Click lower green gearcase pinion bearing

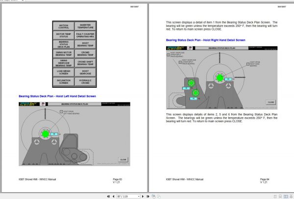pos(196,93)
